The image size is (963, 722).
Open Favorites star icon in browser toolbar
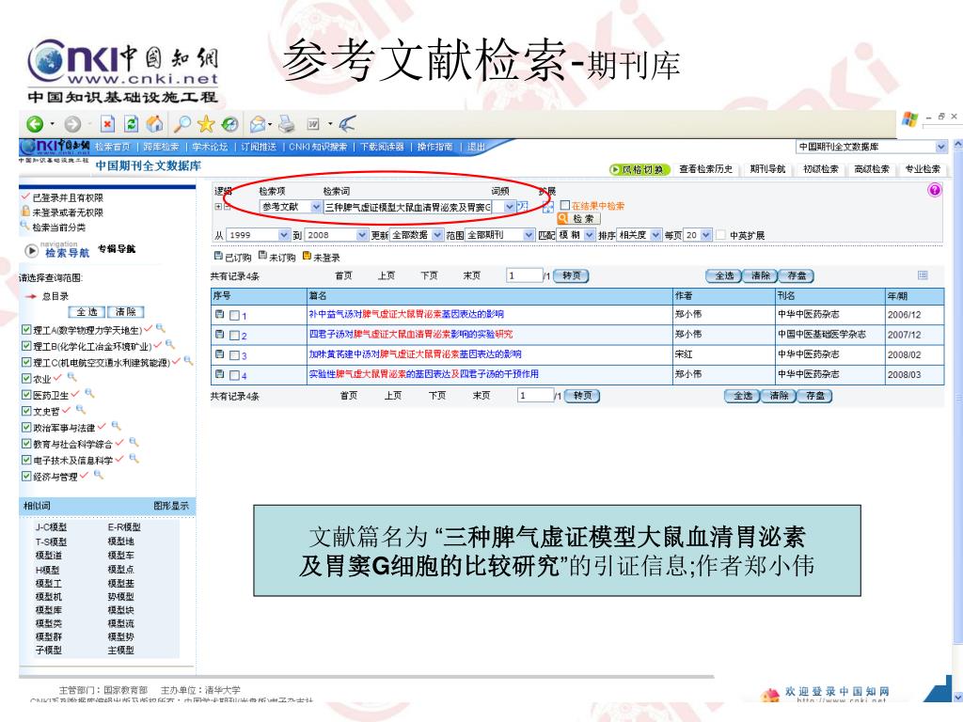206,124
